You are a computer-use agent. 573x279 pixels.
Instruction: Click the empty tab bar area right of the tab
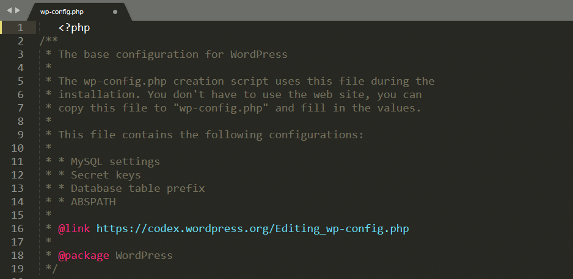coord(348,10)
